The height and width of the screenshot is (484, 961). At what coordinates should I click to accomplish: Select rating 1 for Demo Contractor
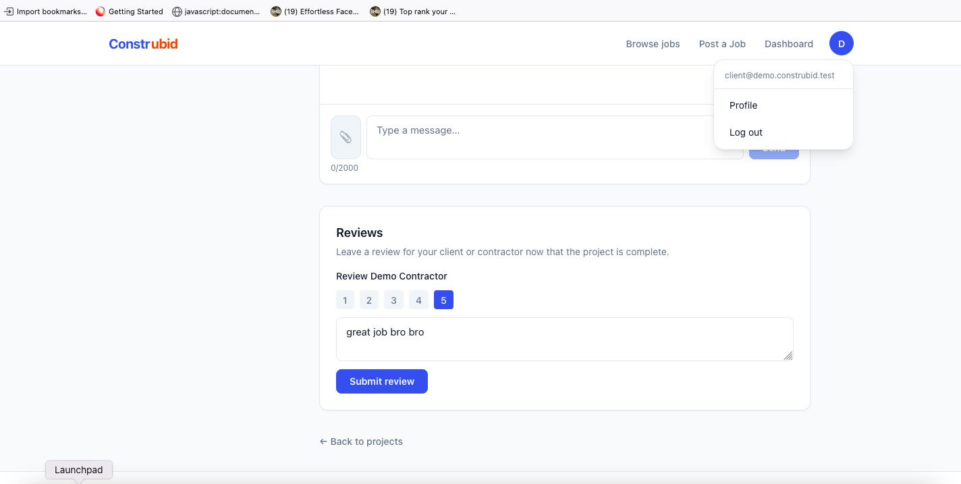tap(345, 300)
